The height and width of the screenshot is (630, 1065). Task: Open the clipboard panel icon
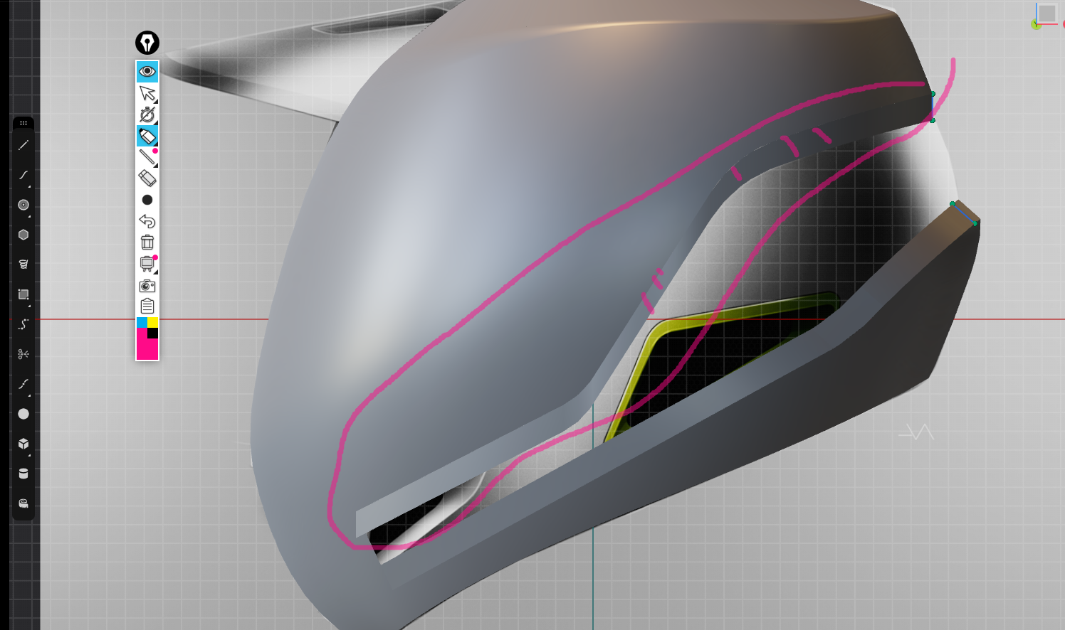(x=147, y=306)
